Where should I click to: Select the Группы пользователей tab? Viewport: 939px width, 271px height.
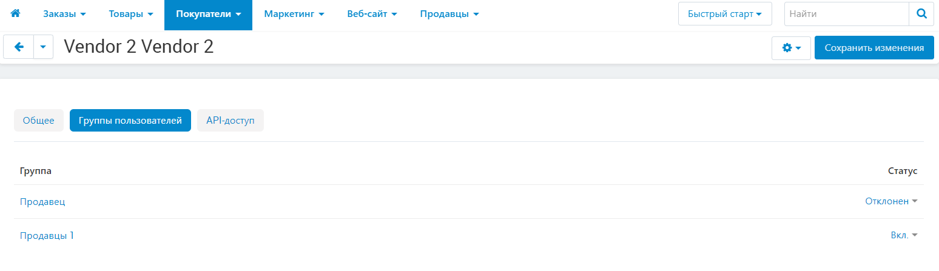tap(130, 121)
